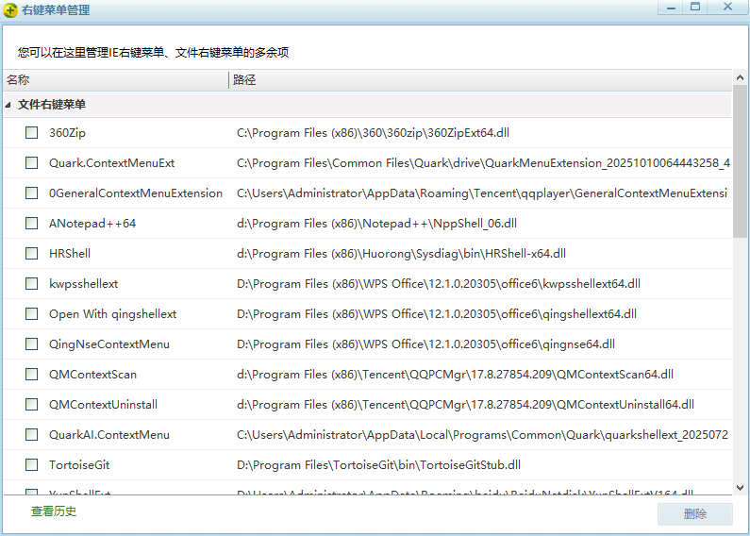Select QMContextScan64.dll path text
Viewport: 750px width, 536px height.
(x=455, y=375)
